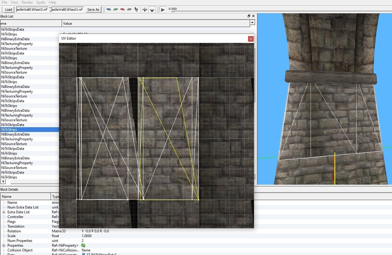Open the down-arrow toolbar dropdown
The image size is (392, 255).
click(x=152, y=10)
